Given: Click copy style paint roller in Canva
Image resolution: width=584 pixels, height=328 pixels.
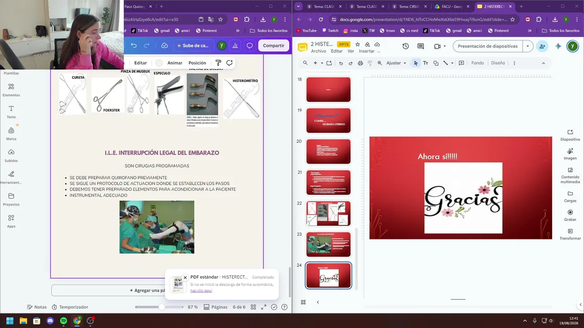Looking at the screenshot, I should click(218, 63).
